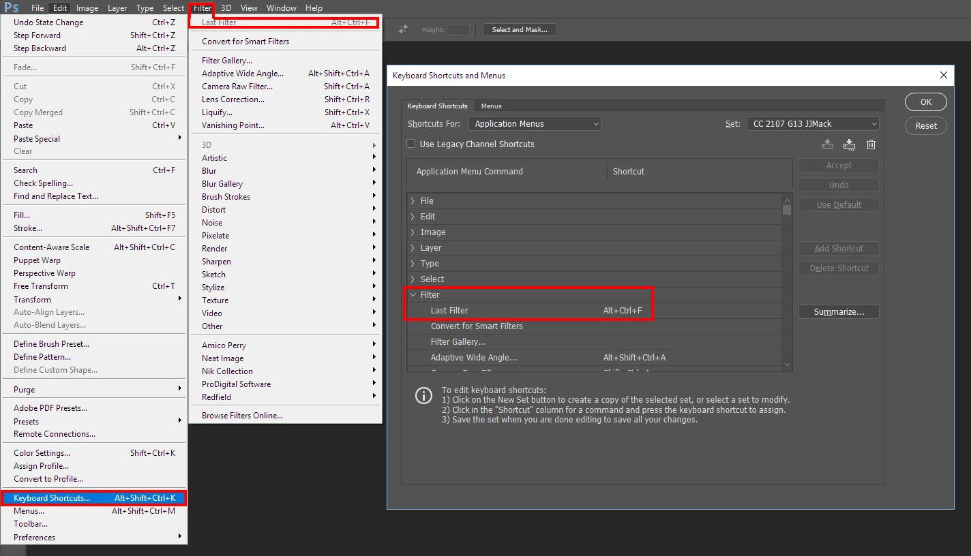Expand the Type command group in dialog
Screen dimensions: 971x556
[x=412, y=264]
